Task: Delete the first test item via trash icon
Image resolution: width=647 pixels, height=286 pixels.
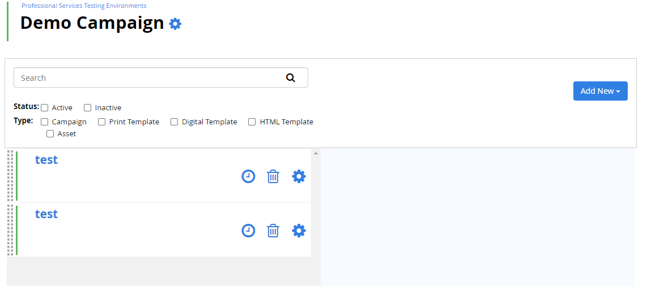Action: [x=273, y=176]
